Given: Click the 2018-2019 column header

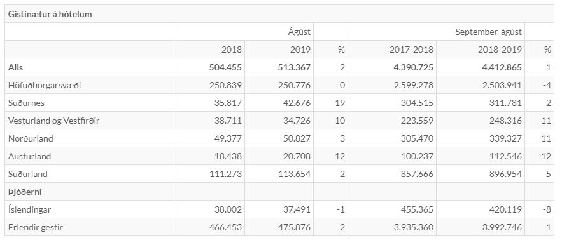Looking at the screenshot, I should 500,50.
